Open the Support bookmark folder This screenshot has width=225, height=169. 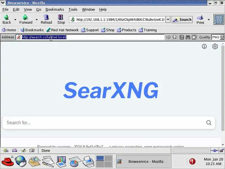click(x=90, y=30)
